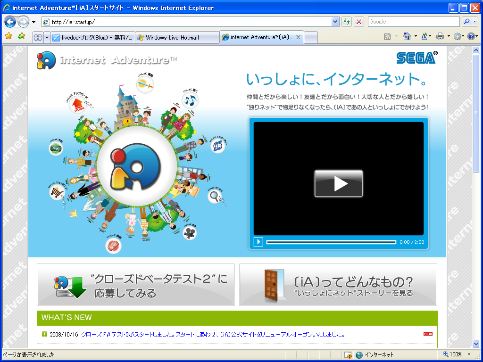Screen dimensions: 483x362
Task: Click the NEW badge on news row
Action: pos(428,334)
